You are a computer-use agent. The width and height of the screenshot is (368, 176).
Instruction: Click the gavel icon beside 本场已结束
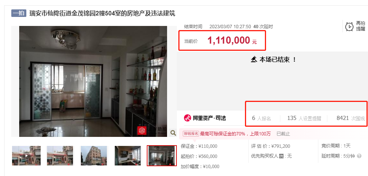[x=254, y=59]
